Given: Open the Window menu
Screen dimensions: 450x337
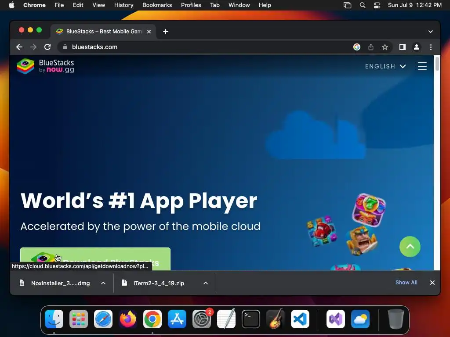Looking at the screenshot, I should click(239, 5).
